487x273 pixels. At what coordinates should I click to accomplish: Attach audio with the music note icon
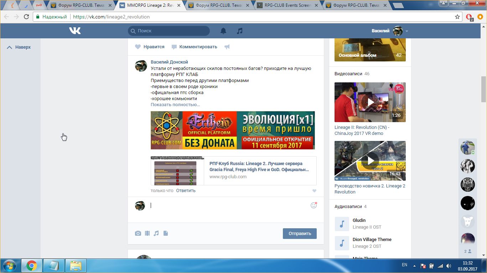coord(156,233)
